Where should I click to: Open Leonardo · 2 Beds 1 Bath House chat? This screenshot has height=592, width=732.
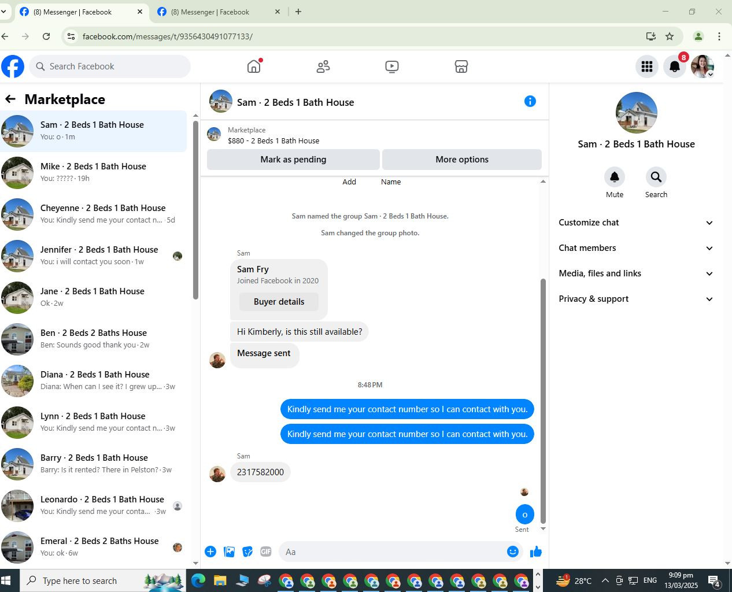94,505
